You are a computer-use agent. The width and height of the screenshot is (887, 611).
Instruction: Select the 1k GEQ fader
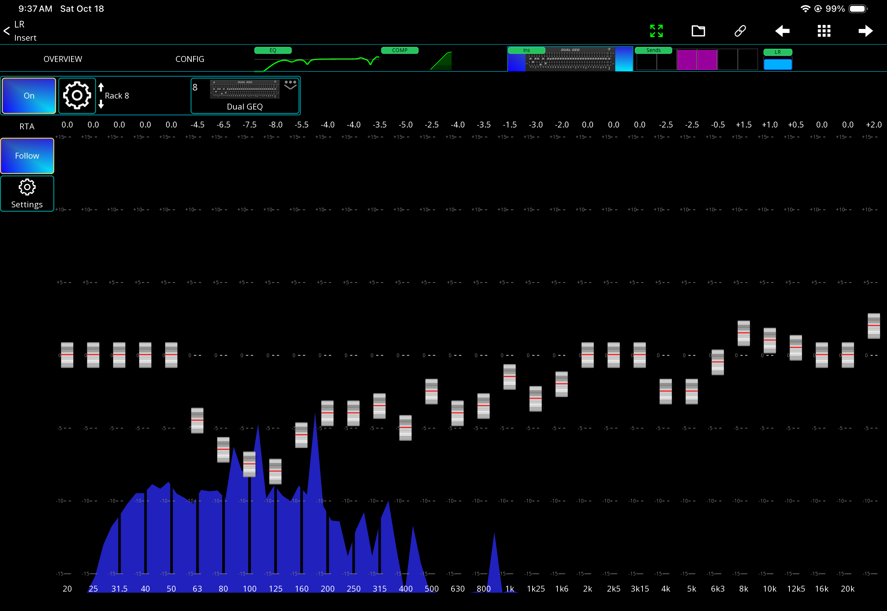(509, 377)
